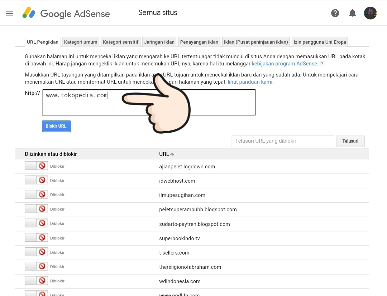The image size is (387, 296).
Task: Click Diblokir label beside superbookindo.tv
Action: (57, 238)
